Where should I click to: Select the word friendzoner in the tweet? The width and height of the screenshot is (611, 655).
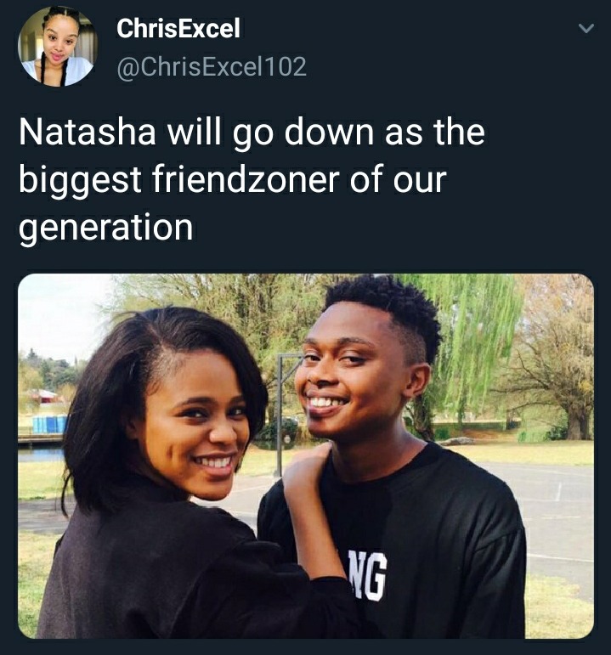[x=246, y=179]
